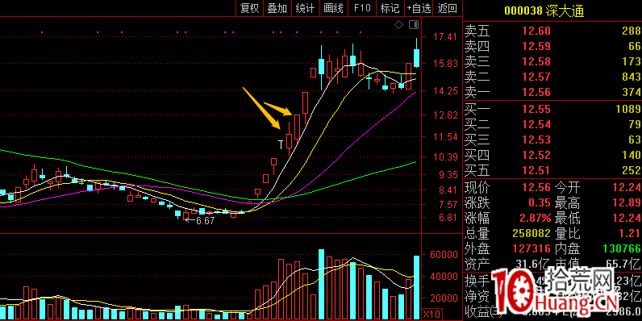This screenshot has width=642, height=321.
Task: Select the 买一 row priced 12.55
Action: [552, 109]
